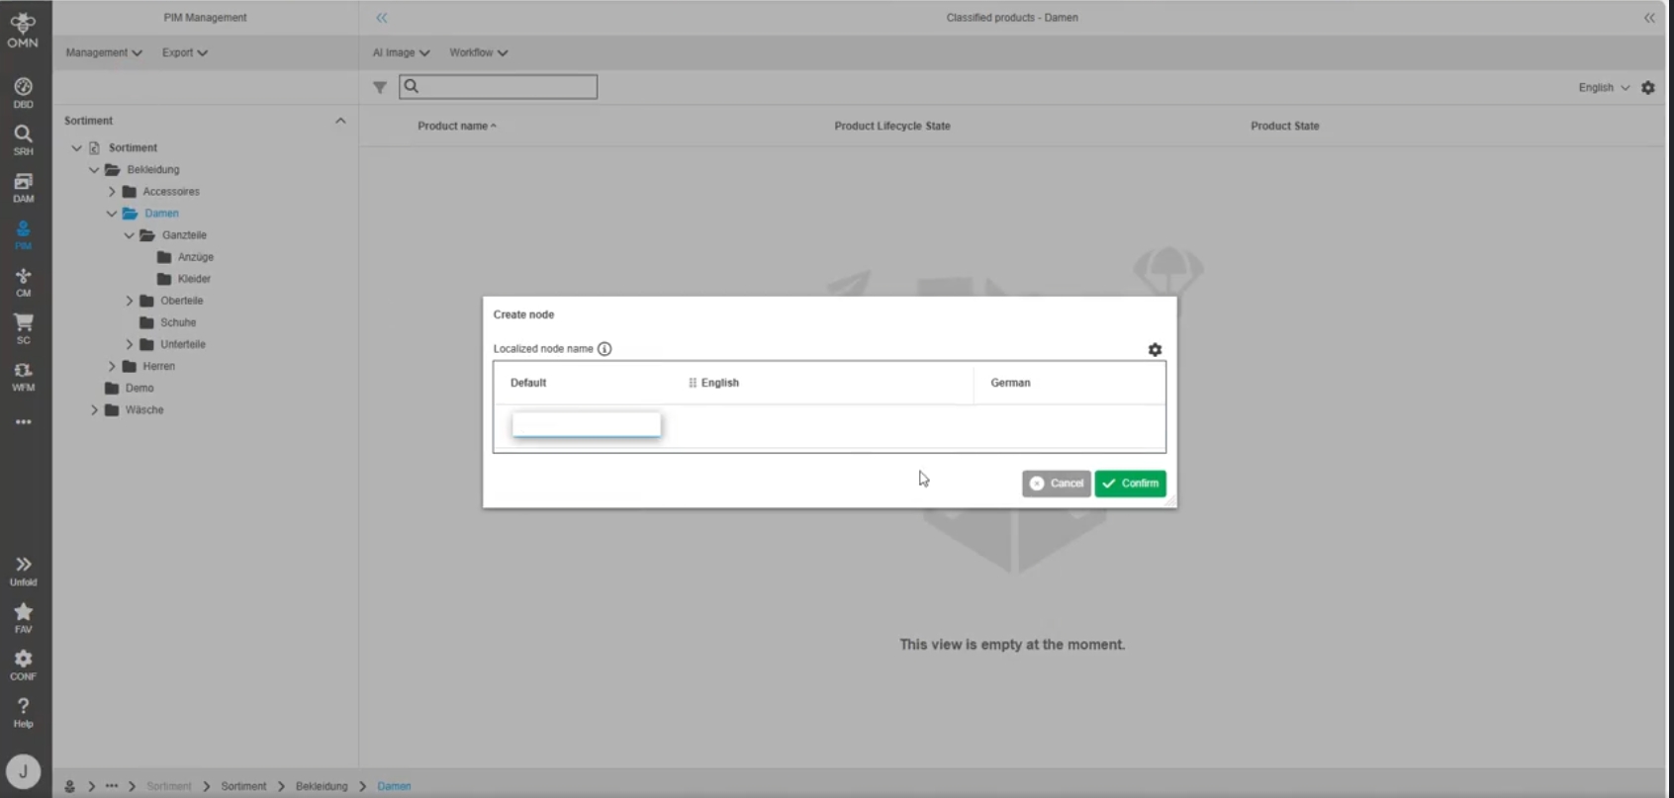Open the DBD dashboard module

(x=23, y=93)
